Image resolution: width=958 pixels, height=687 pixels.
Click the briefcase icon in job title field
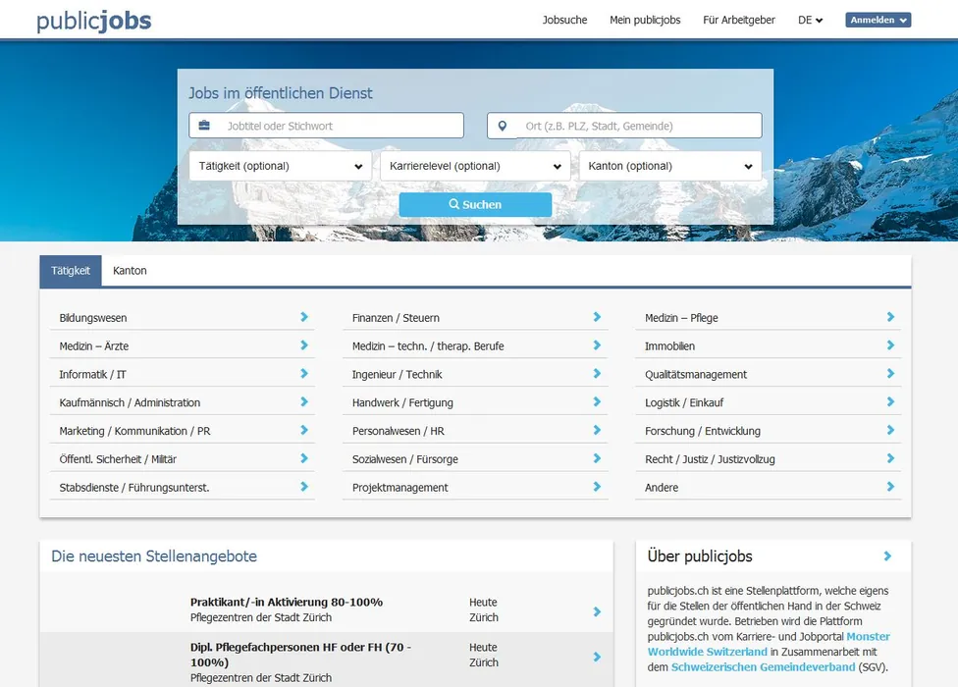click(204, 126)
